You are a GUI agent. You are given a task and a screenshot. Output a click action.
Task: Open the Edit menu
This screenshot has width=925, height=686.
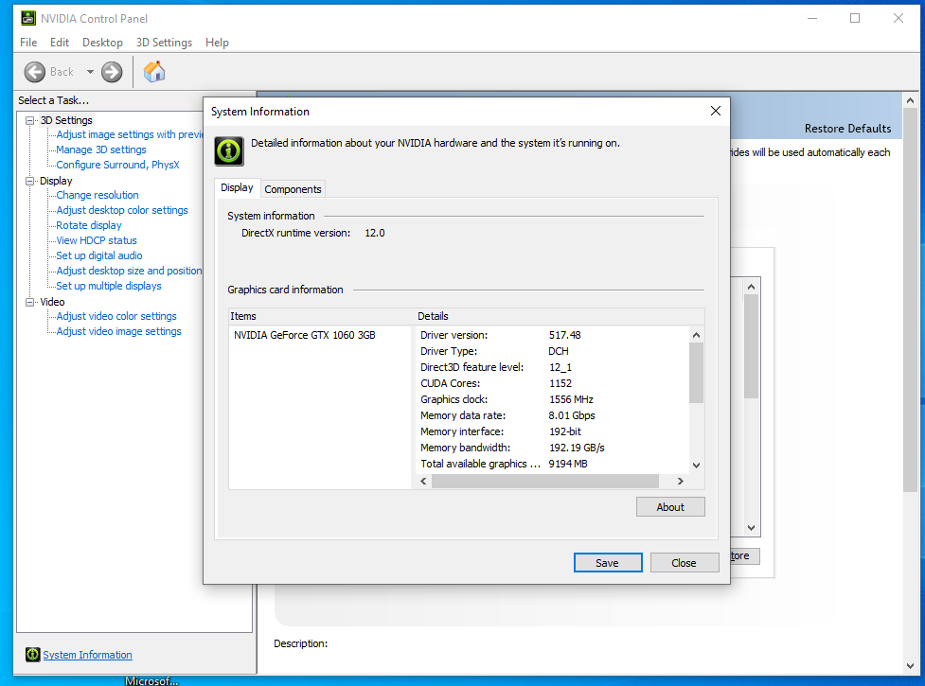point(60,43)
